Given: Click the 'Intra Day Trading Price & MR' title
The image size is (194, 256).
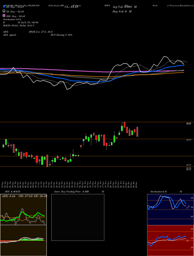Looking at the screenshot, I should 71,192.
